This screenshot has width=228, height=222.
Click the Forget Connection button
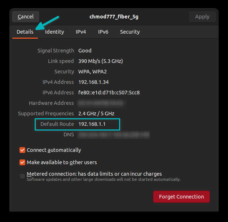coord(181,197)
